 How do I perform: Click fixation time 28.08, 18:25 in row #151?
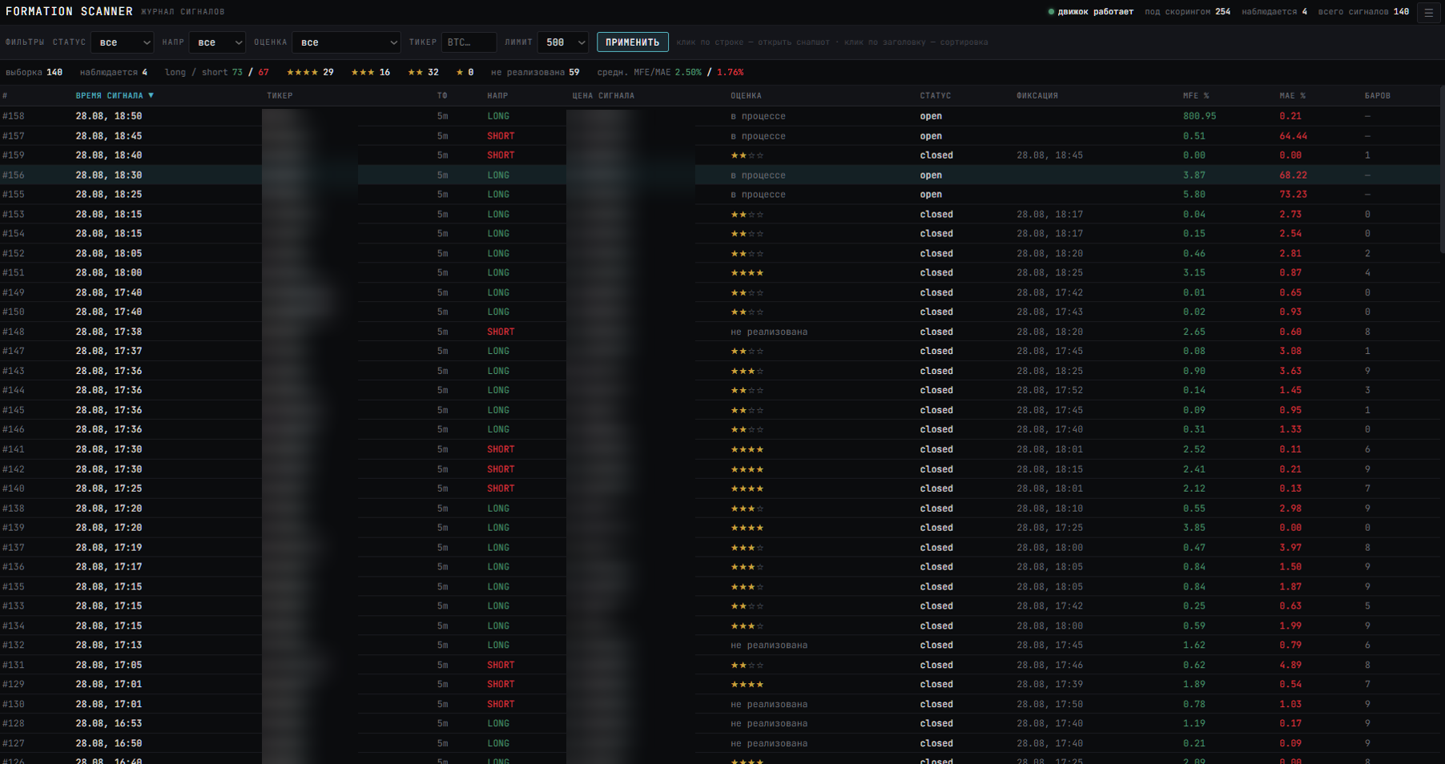tap(1049, 273)
